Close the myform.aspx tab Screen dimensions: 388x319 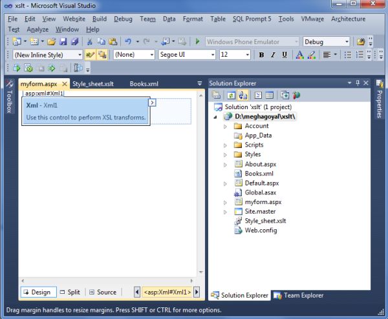[65, 84]
